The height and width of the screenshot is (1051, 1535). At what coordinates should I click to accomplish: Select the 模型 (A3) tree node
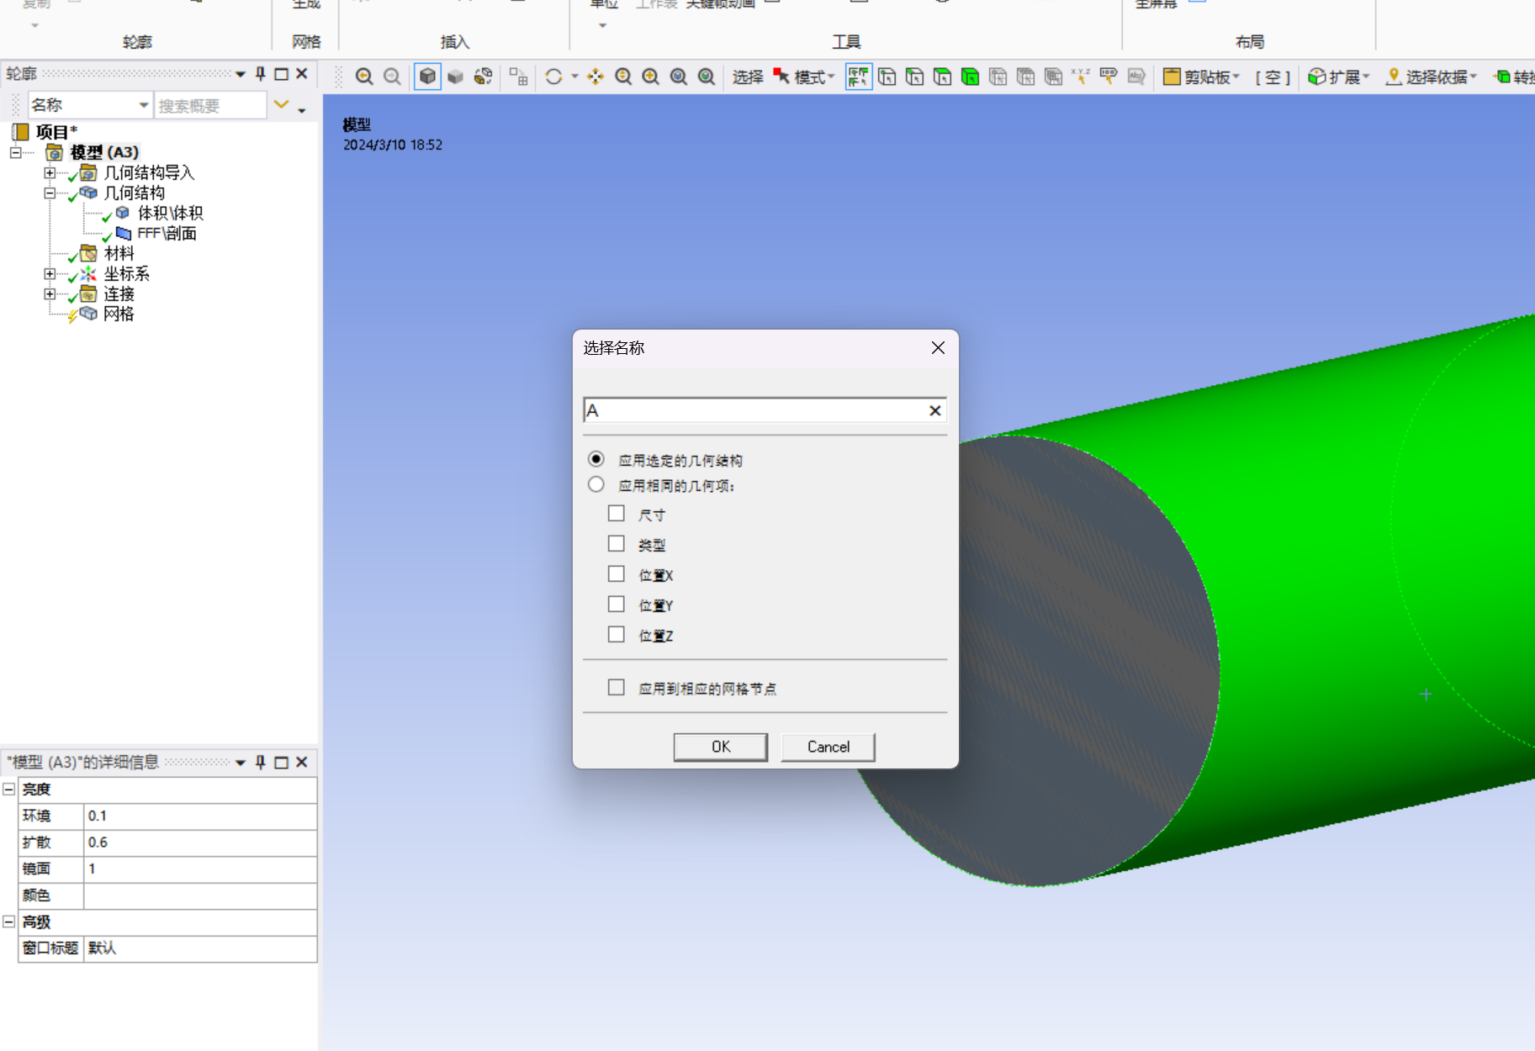click(x=104, y=152)
